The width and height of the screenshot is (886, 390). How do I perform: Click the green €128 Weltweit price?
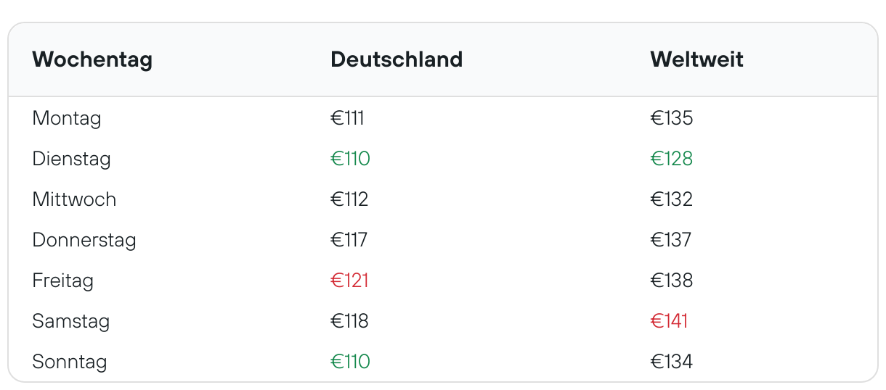672,159
